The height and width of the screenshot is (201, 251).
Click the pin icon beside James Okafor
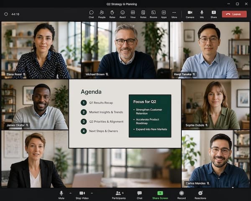click(x=27, y=125)
